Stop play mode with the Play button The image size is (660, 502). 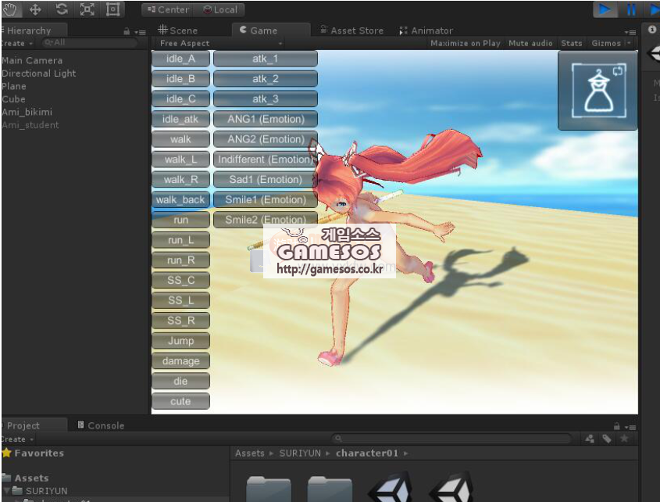(x=605, y=9)
